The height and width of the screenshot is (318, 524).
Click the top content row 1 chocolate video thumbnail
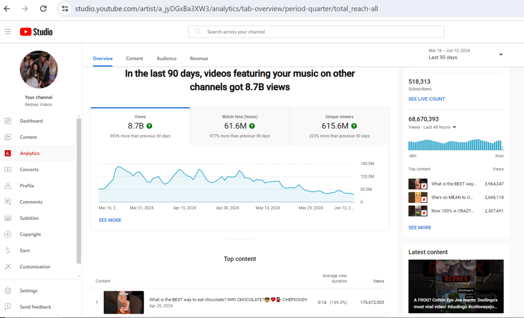(124, 302)
